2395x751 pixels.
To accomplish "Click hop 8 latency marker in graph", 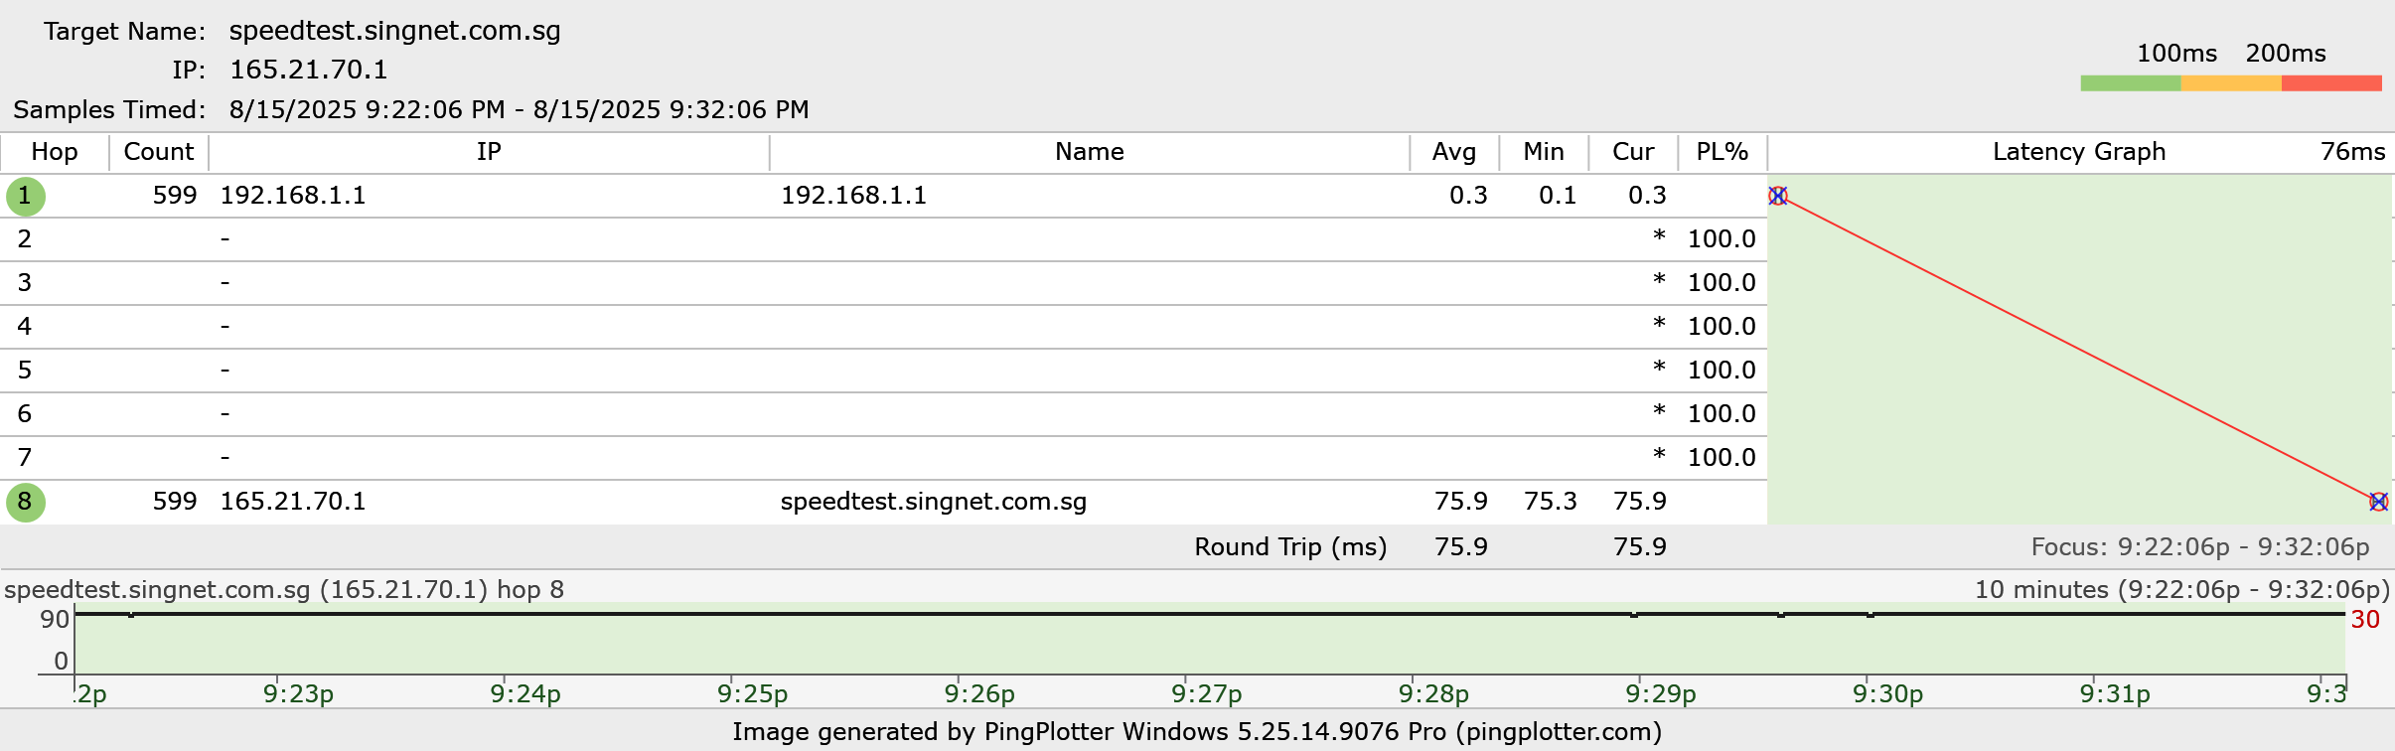I will pos(2377,502).
